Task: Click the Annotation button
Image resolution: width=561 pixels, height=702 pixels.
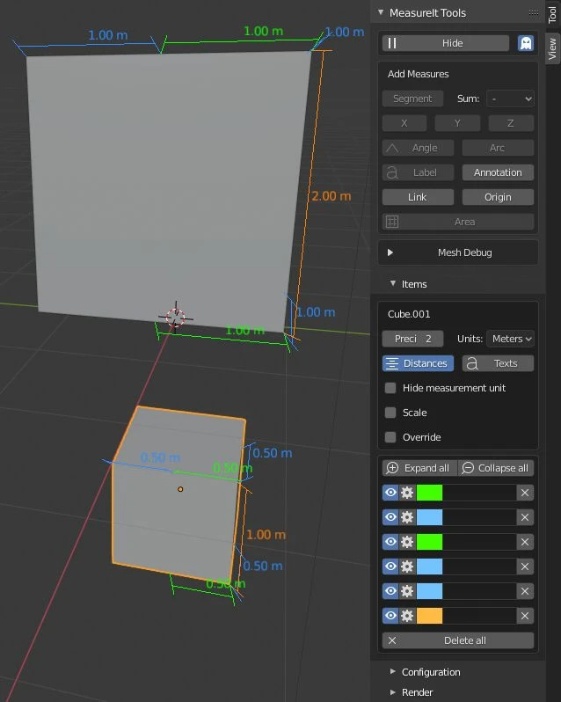Action: coord(498,172)
